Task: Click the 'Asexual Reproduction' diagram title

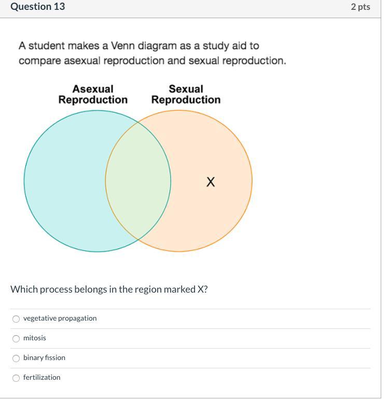Action: click(x=93, y=94)
